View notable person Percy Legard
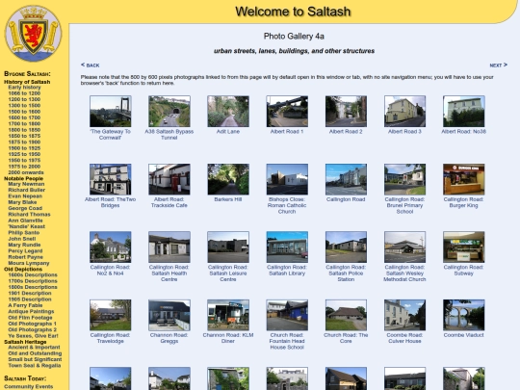Screen dimensions: 520x390 (x=25, y=251)
